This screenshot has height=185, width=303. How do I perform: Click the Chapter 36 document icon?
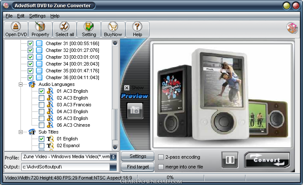point(39,77)
